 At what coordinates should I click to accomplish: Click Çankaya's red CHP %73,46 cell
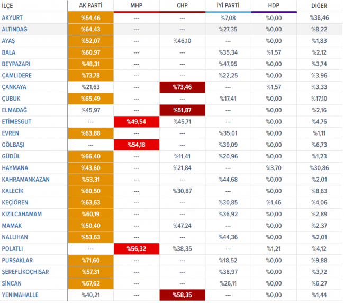pos(182,87)
